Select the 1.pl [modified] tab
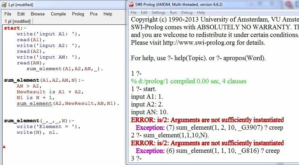The width and height of the screenshot is (299, 165). (18, 21)
